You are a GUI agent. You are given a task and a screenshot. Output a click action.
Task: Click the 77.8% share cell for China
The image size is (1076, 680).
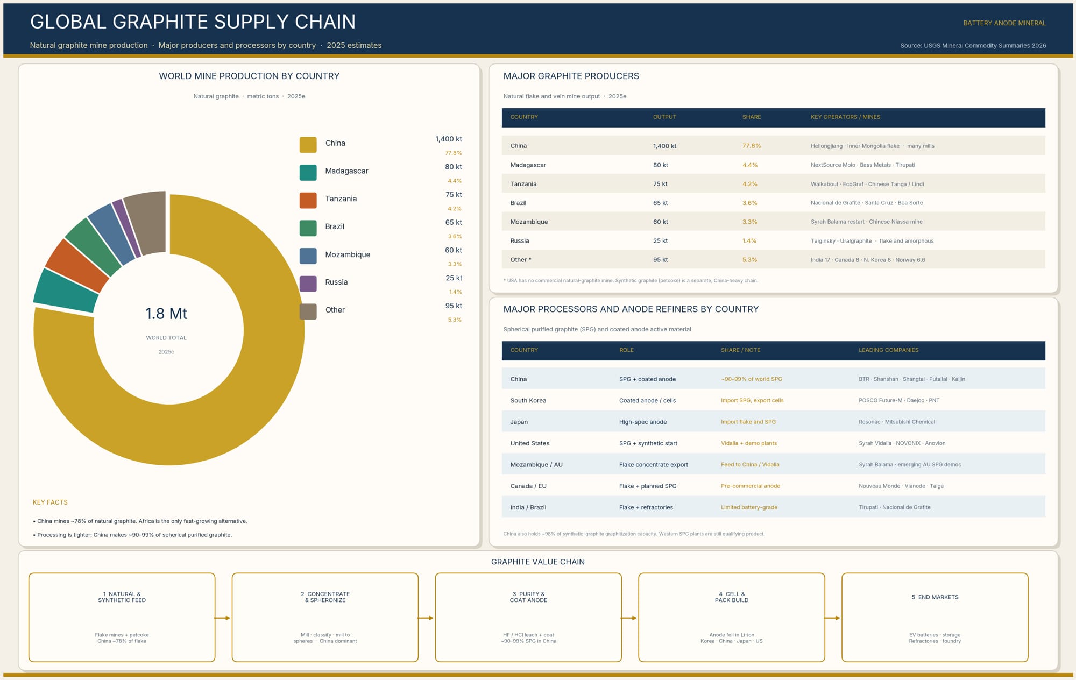click(x=751, y=146)
